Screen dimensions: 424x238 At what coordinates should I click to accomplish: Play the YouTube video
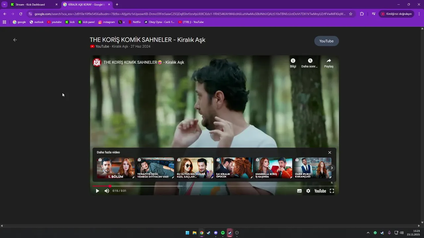pyautogui.click(x=97, y=191)
